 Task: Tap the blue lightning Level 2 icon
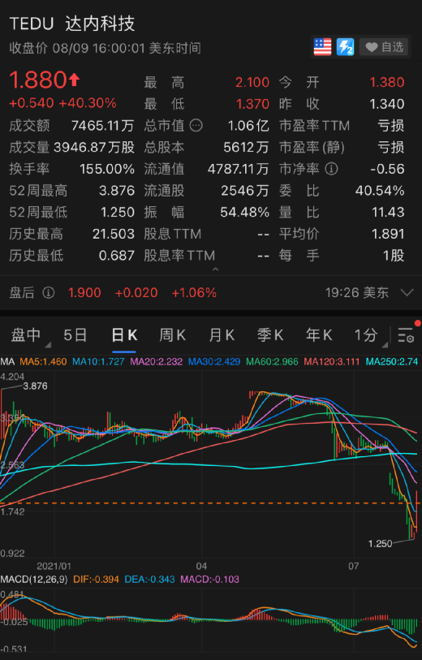point(345,47)
